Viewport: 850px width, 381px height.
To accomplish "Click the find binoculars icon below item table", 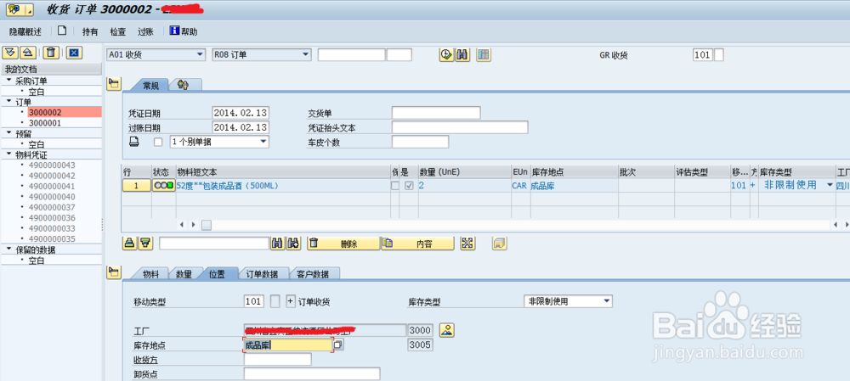I will click(278, 244).
